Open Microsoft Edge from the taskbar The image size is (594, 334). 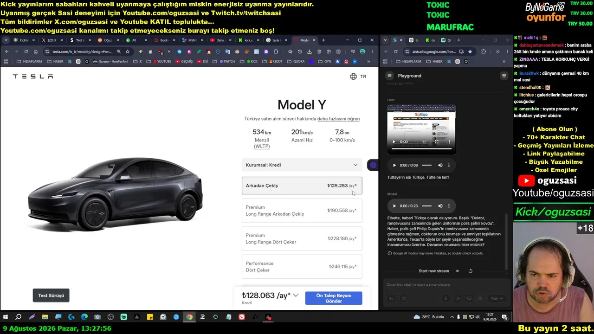tap(84, 317)
